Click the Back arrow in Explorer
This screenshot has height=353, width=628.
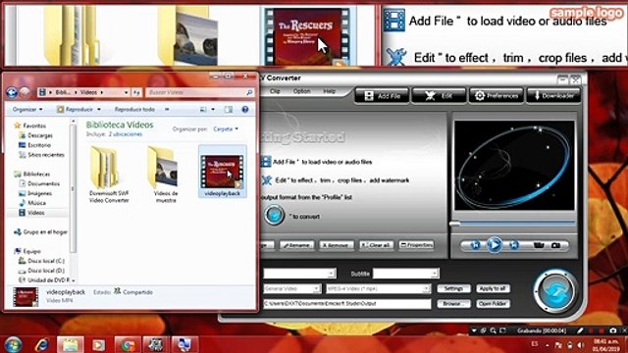[12, 92]
